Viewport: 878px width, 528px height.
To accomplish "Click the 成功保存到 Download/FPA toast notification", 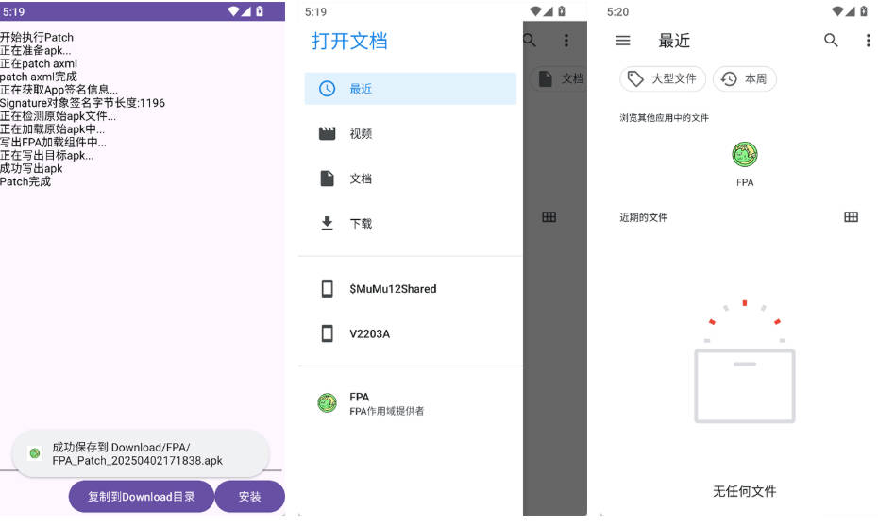I will coord(141,454).
